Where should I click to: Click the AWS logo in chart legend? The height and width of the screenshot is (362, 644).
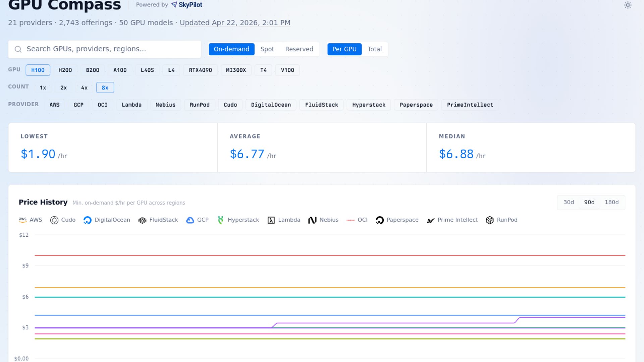(22, 220)
